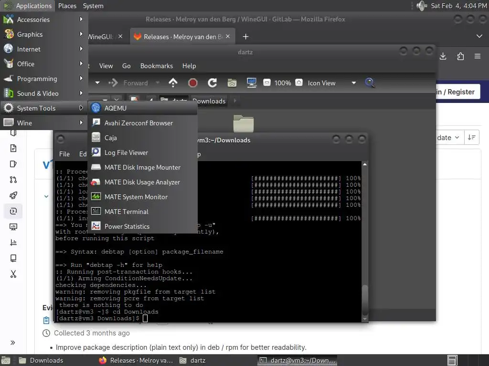The image size is (489, 366).
Task: Click the terminal scrollbar down arrow
Action: (x=364, y=319)
